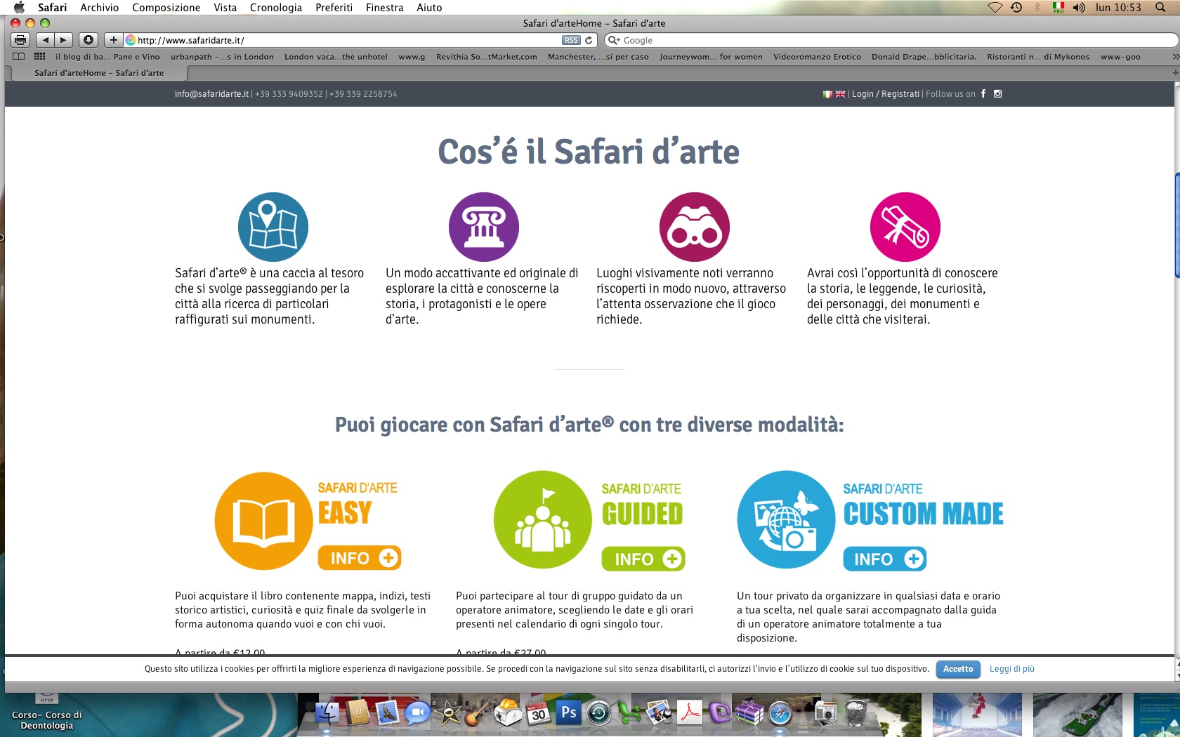The height and width of the screenshot is (737, 1180).
Task: Click the green Guided group icon
Action: click(x=542, y=519)
